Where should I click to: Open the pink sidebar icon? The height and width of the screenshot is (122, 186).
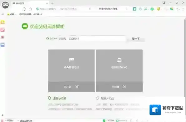click(2, 30)
